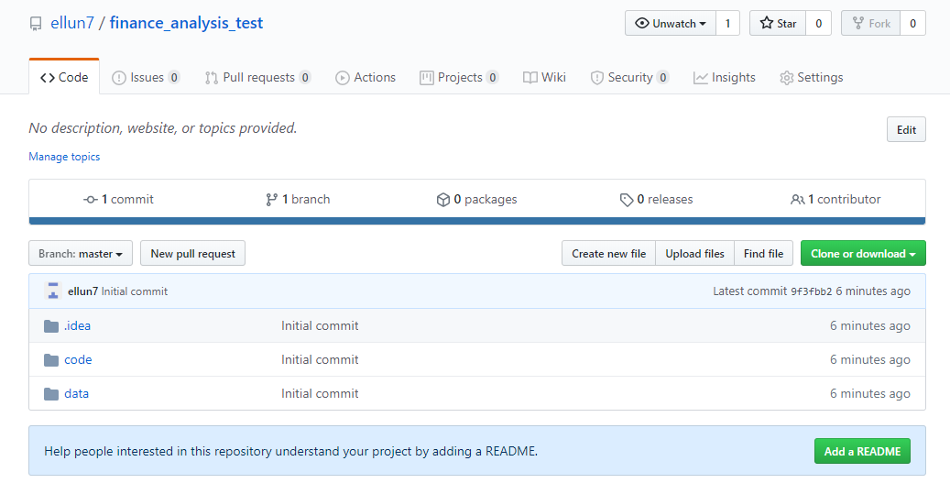Viewport: 950px width, 494px height.
Task: Switch to the Issues tab
Action: point(146,78)
